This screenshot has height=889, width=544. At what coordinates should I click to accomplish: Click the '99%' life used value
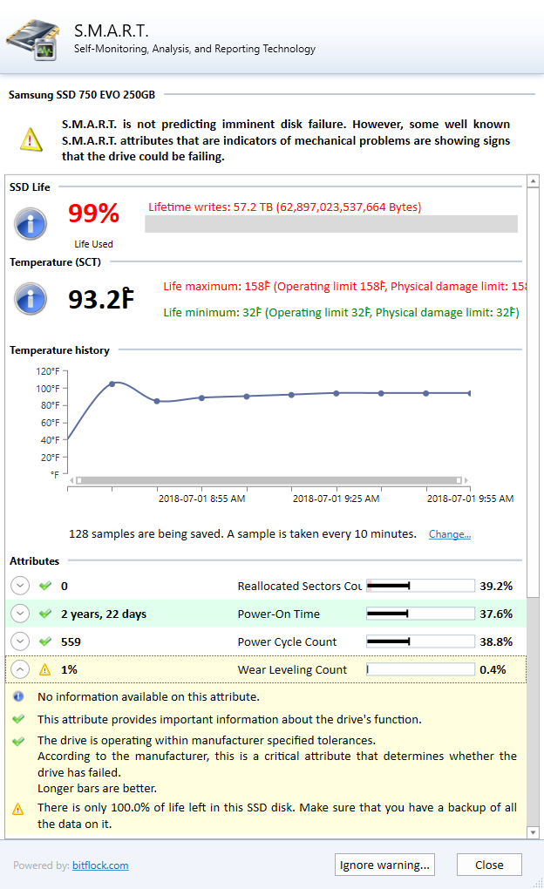click(93, 214)
